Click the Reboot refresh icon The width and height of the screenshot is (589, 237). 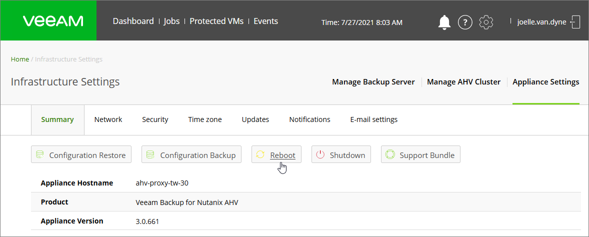point(260,154)
